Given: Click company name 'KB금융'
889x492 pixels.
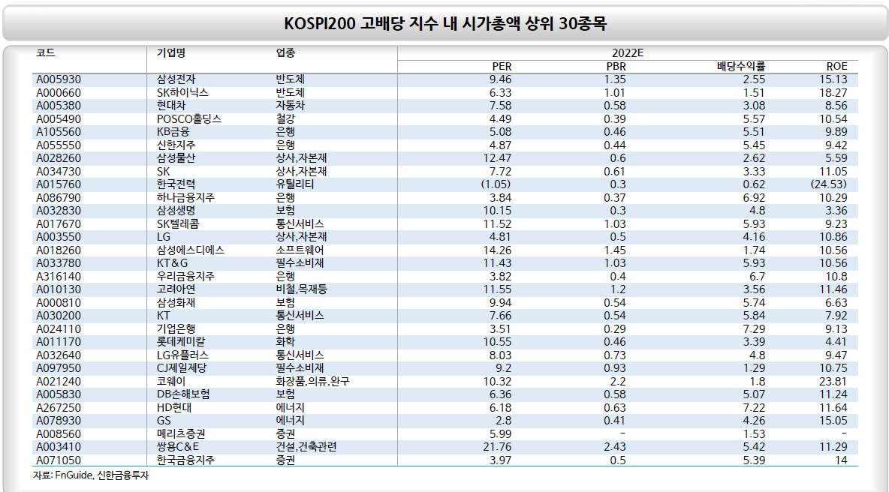Looking at the screenshot, I should coord(173,132).
